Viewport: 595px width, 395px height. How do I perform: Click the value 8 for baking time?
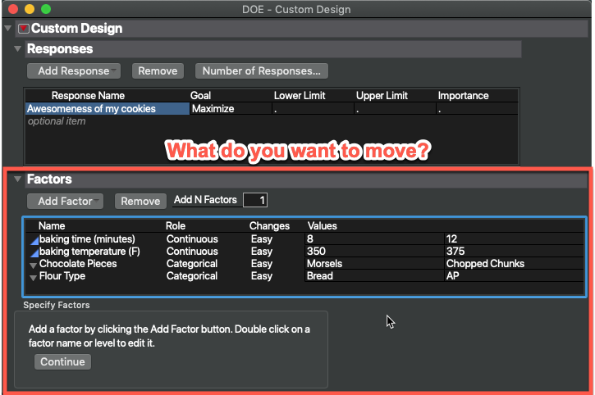click(374, 238)
